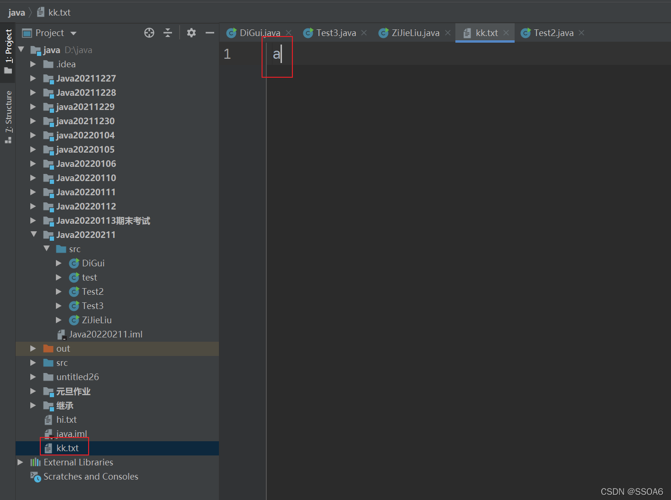Click the Java20220211.iml file icon
This screenshot has height=500, width=671.
coord(62,335)
